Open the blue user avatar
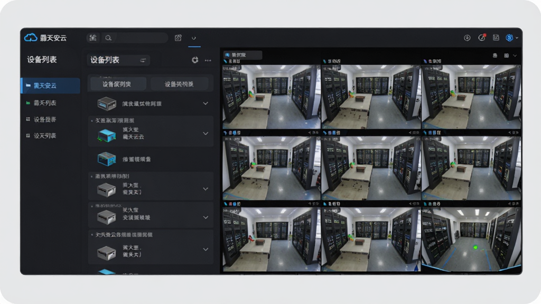 point(509,38)
